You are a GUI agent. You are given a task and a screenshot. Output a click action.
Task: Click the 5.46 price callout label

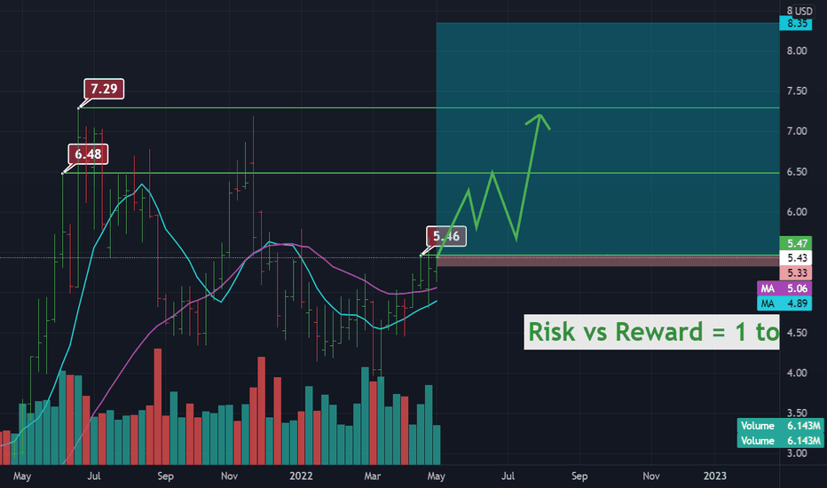pyautogui.click(x=446, y=236)
